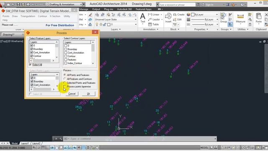Screen dimensions: 268x151
Task: Check Features in Select Contour Layers
Action: [66, 60]
